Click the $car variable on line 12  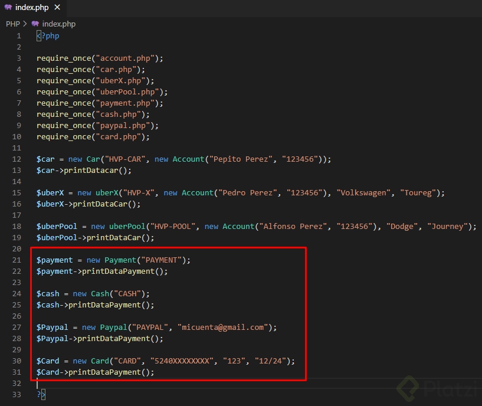click(x=45, y=159)
